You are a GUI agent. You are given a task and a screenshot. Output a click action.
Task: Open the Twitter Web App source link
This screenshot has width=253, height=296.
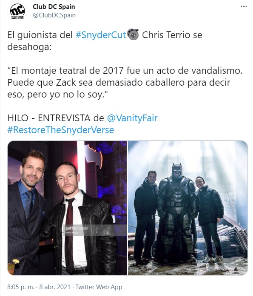pyautogui.click(x=99, y=287)
